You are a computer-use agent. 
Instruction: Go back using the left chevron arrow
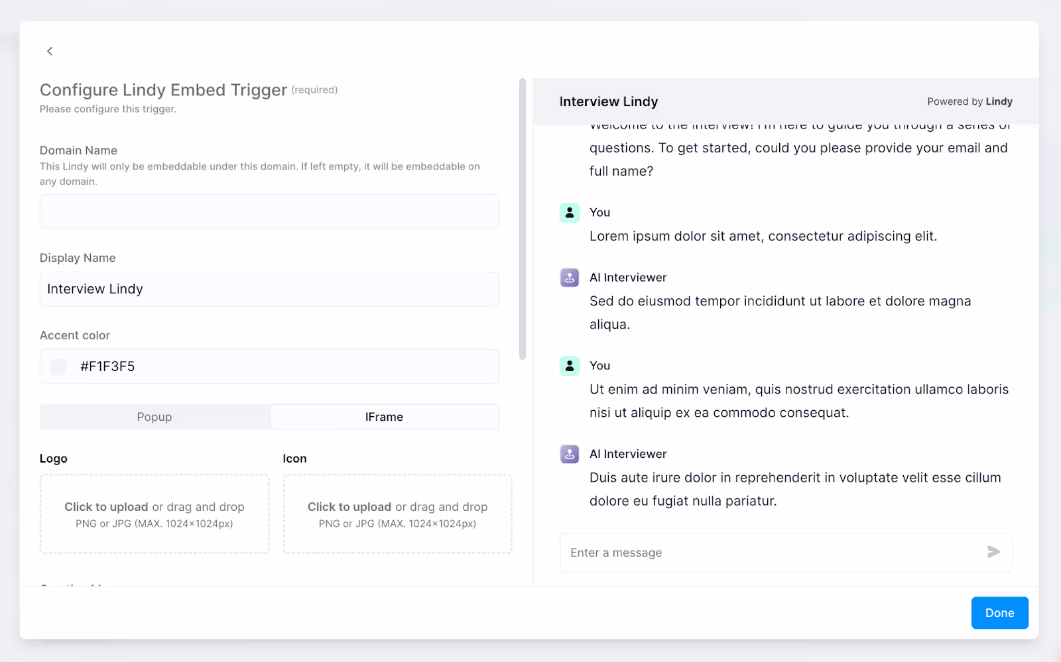(x=50, y=51)
